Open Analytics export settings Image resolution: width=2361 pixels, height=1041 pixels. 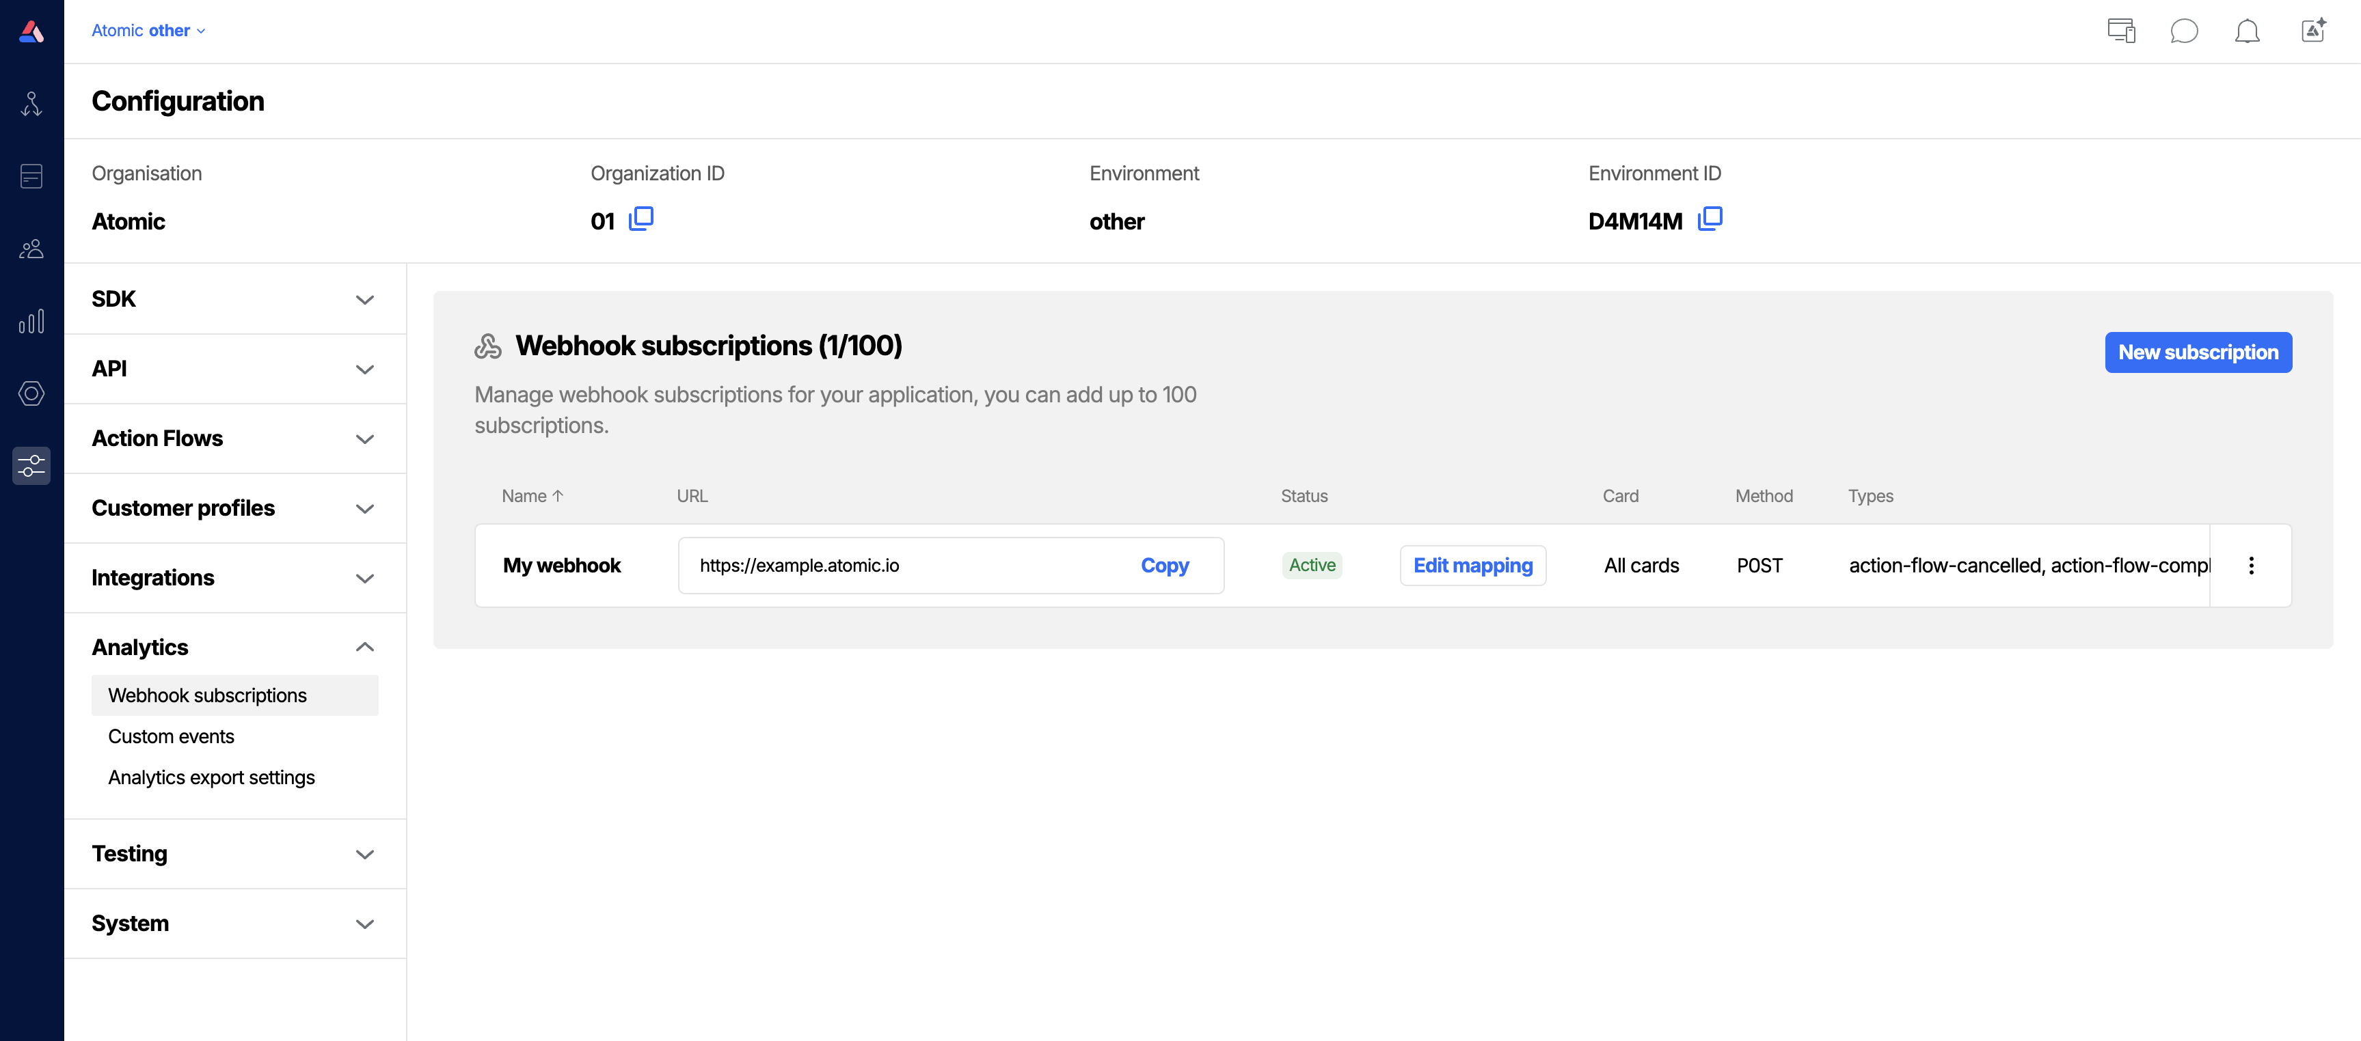(x=212, y=777)
